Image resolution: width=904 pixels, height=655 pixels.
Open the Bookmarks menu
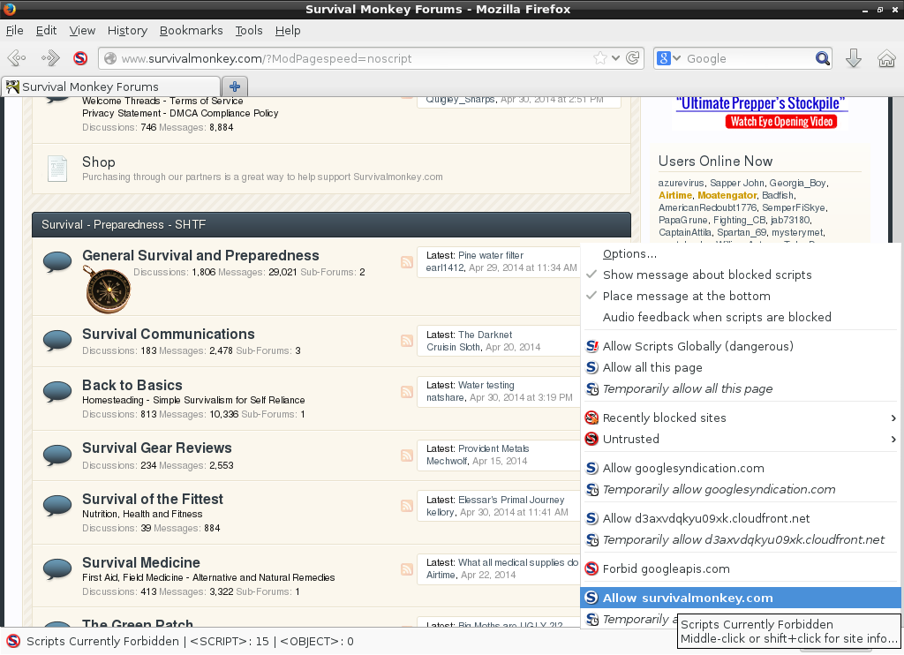pyautogui.click(x=191, y=31)
